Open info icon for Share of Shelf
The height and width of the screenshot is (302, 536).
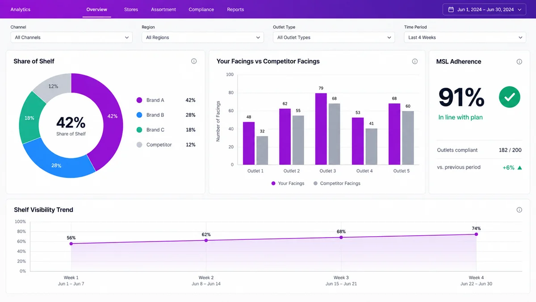[194, 61]
